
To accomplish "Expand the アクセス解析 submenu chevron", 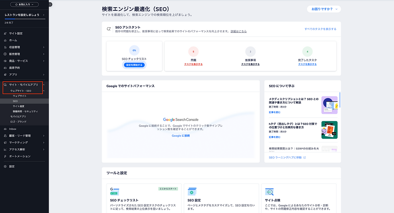I will (x=44, y=149).
